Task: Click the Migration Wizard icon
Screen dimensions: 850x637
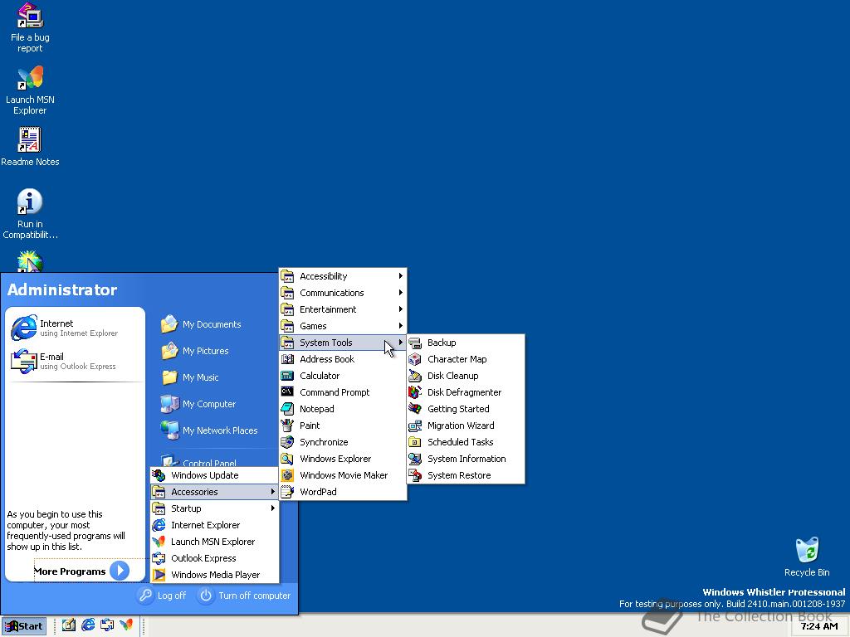Action: (x=415, y=425)
